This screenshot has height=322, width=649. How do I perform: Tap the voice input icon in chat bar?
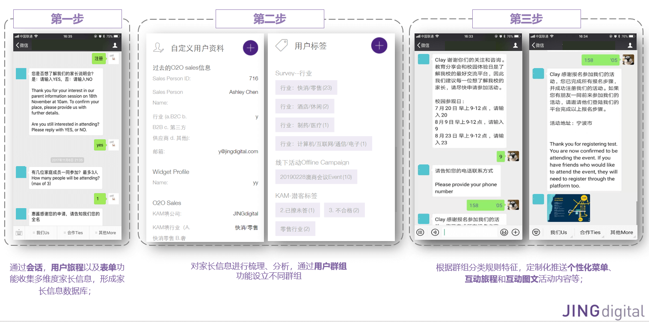coord(435,232)
